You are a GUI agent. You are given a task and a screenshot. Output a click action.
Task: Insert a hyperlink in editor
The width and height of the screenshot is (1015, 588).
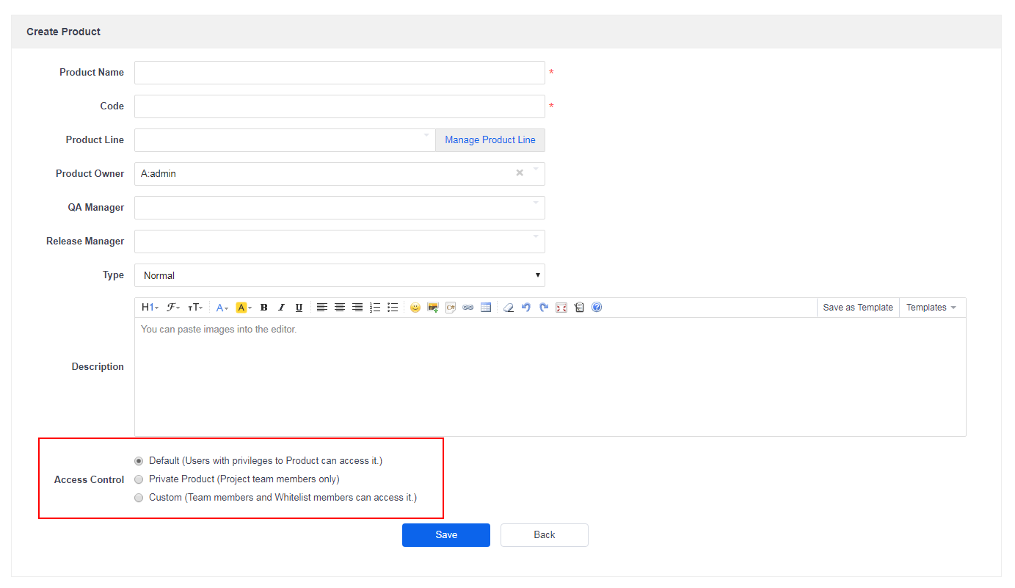click(x=468, y=308)
